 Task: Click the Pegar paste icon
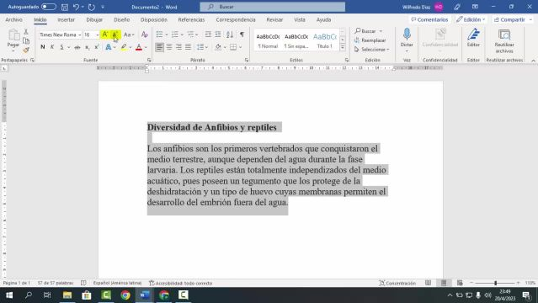(13, 35)
